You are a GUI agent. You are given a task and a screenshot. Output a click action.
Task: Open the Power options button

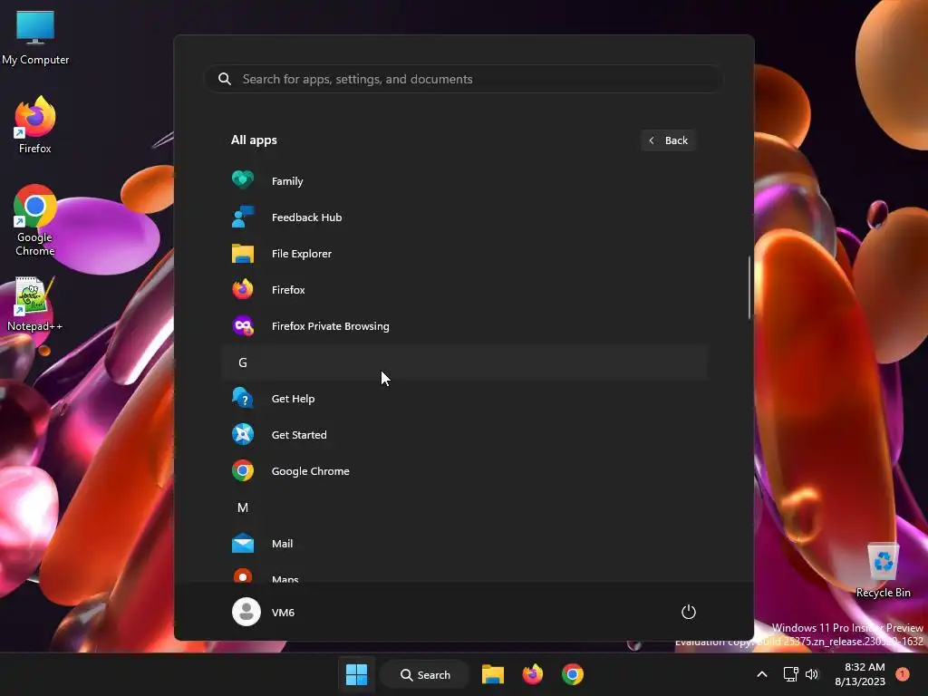coord(689,612)
